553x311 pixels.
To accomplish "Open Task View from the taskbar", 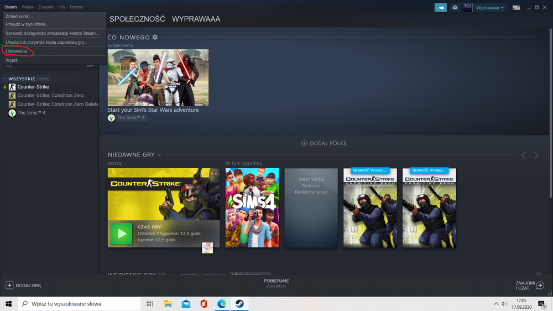I will click(149, 304).
